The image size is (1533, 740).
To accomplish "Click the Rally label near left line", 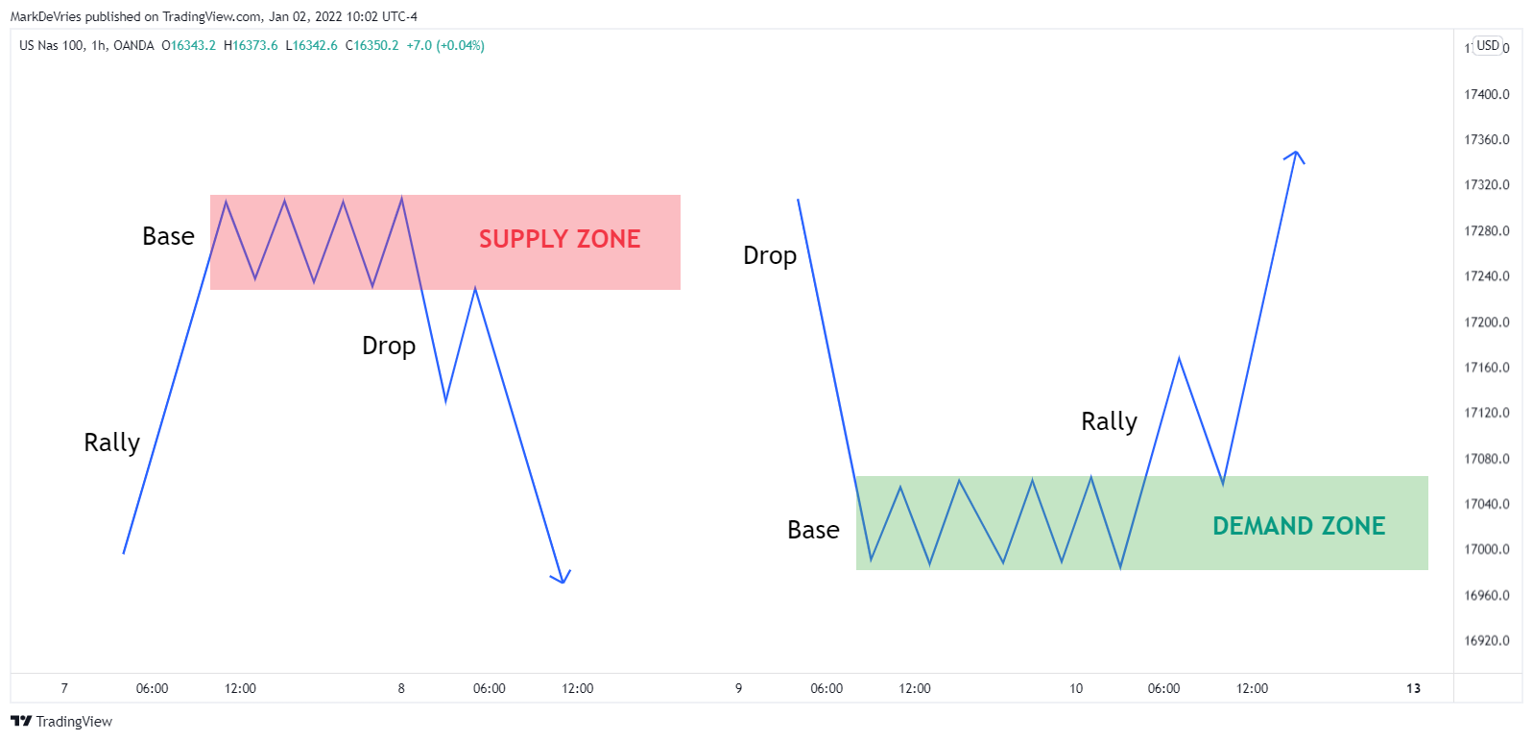I will (111, 442).
